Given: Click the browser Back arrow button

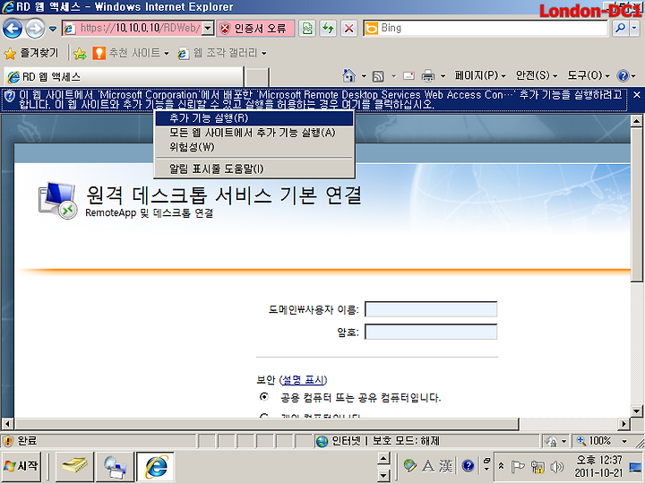Looking at the screenshot, I should tap(13, 29).
